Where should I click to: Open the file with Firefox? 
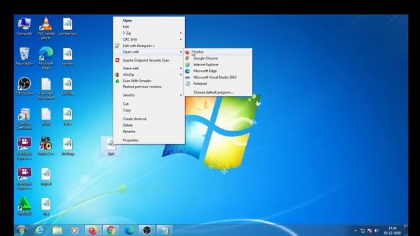(x=218, y=52)
